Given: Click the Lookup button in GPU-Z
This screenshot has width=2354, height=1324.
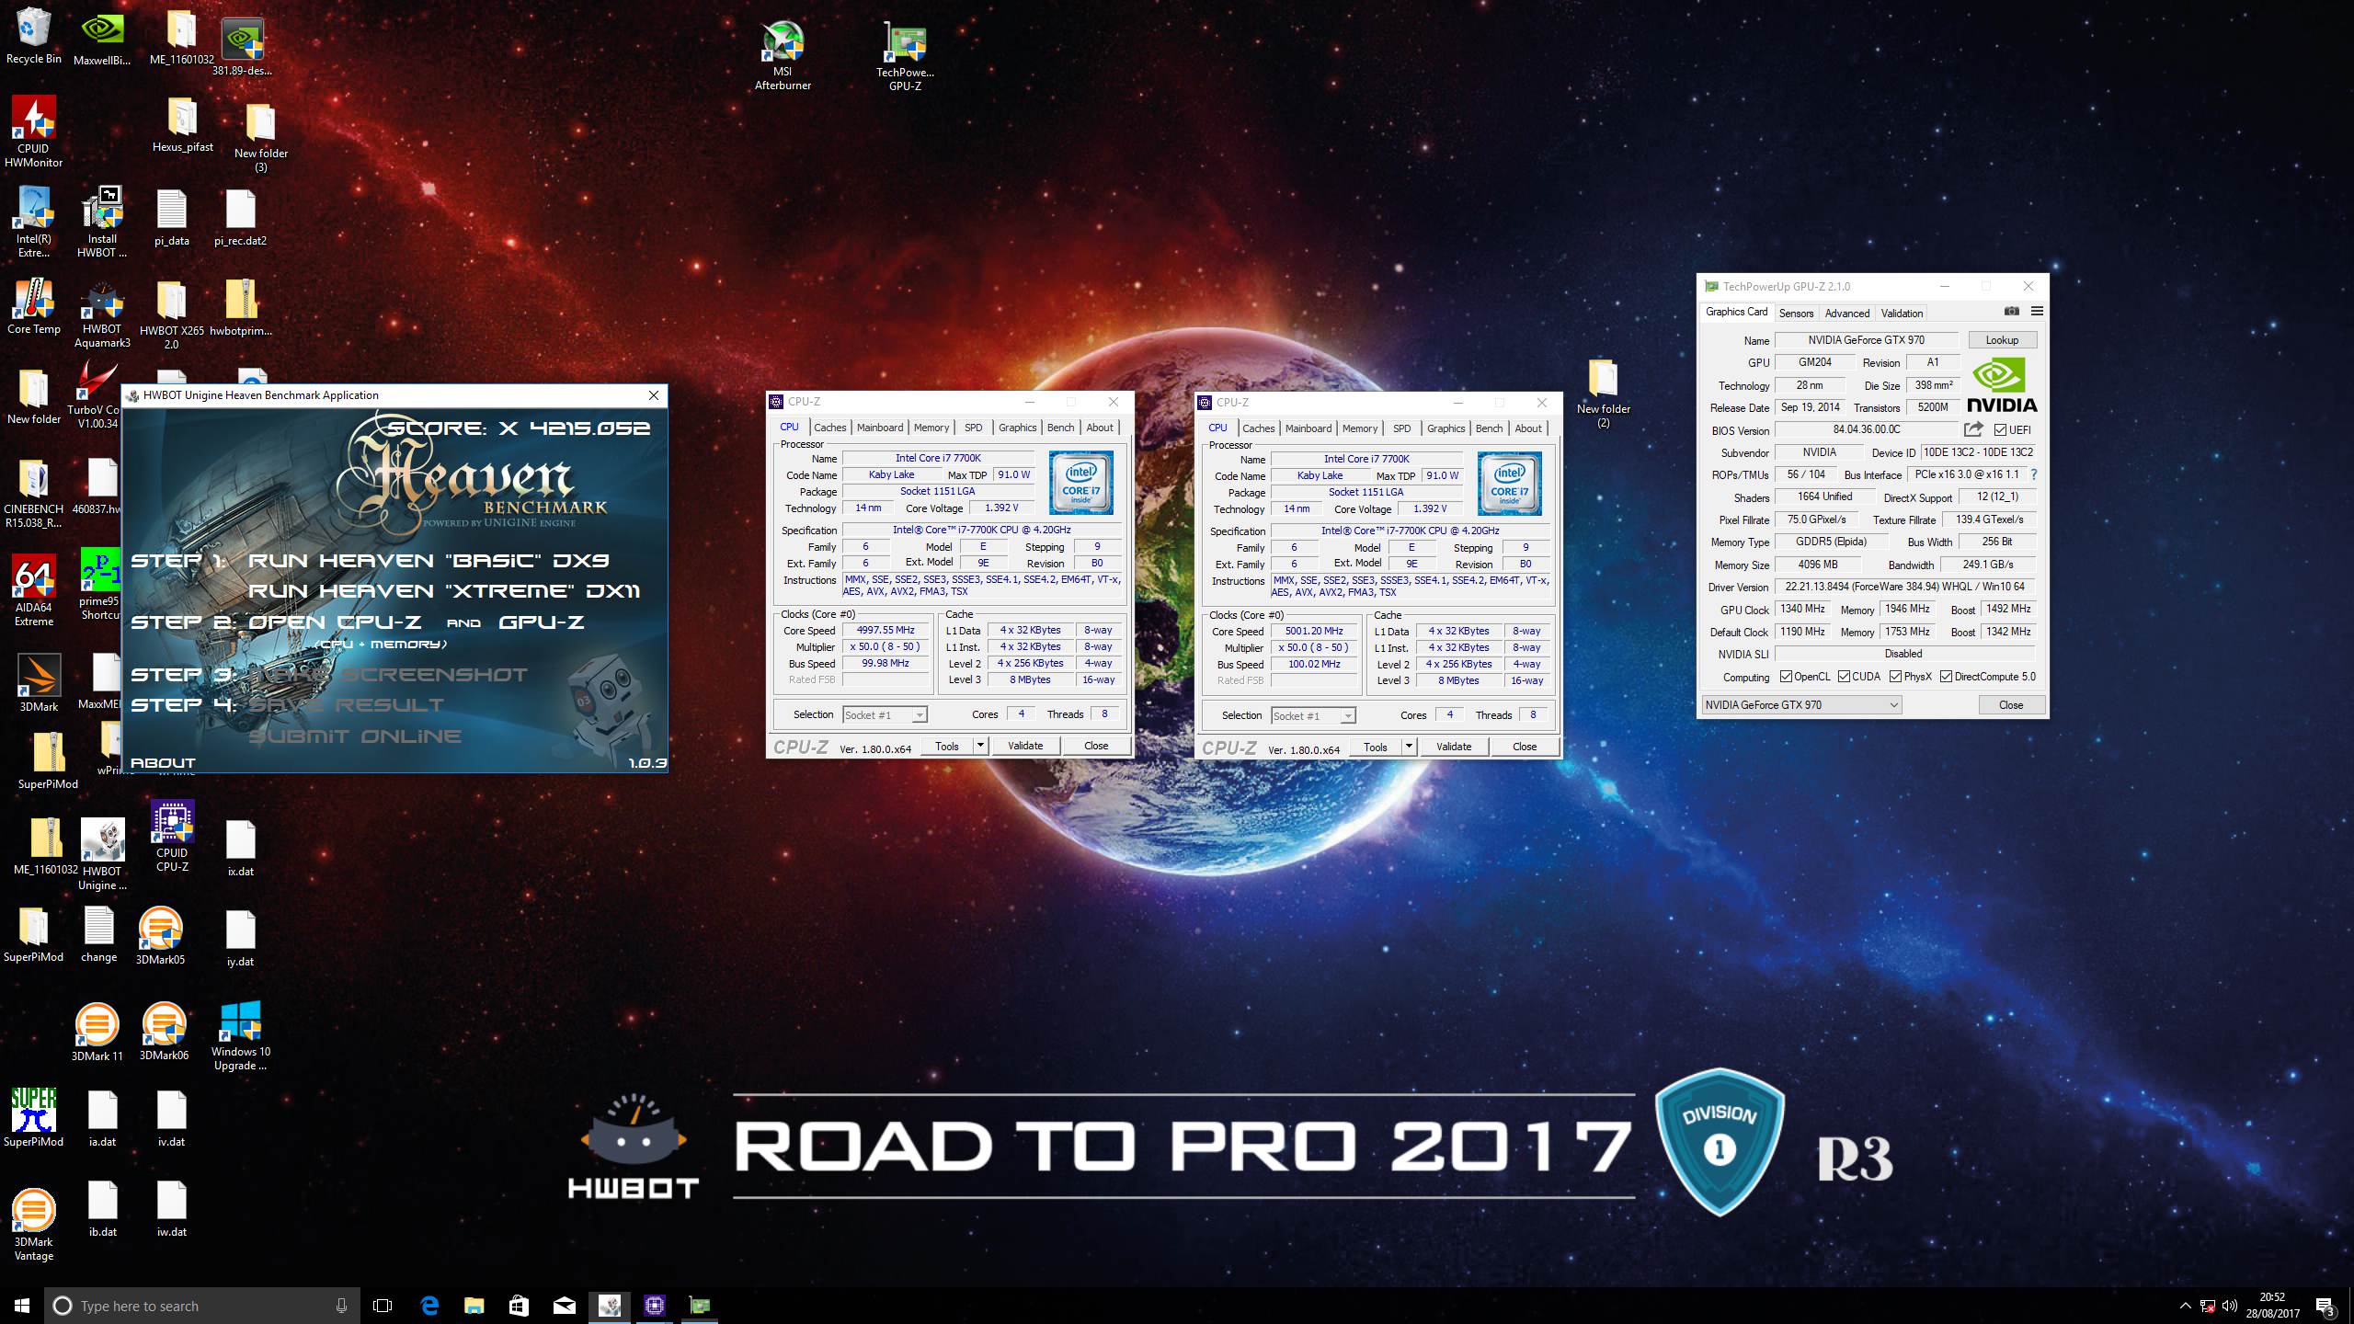Looking at the screenshot, I should click(2002, 340).
